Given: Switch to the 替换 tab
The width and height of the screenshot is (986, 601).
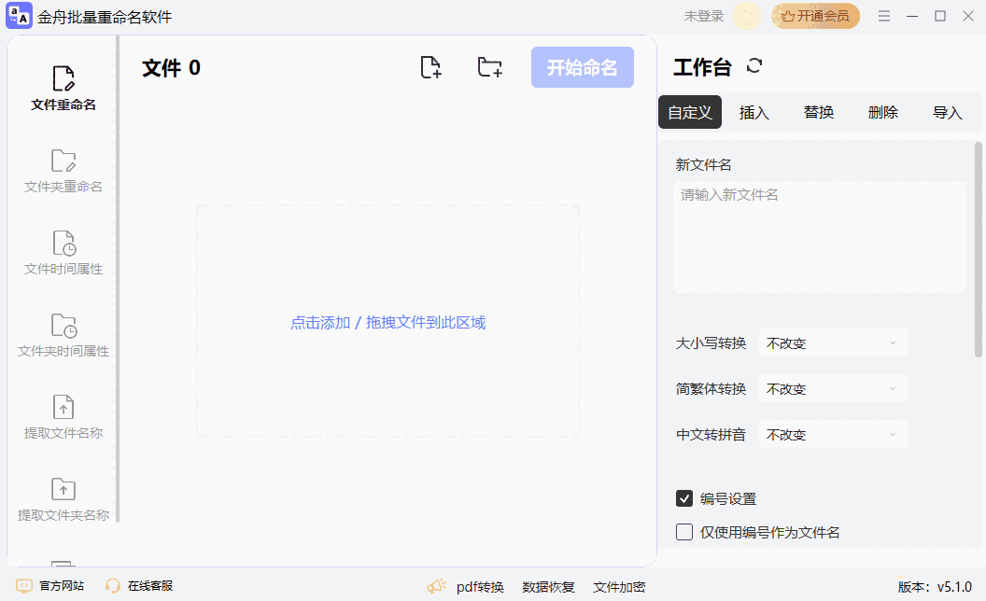Looking at the screenshot, I should tap(818, 112).
